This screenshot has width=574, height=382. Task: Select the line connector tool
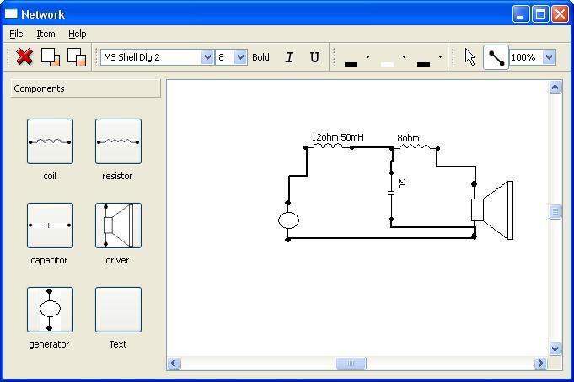pyautogui.click(x=496, y=57)
